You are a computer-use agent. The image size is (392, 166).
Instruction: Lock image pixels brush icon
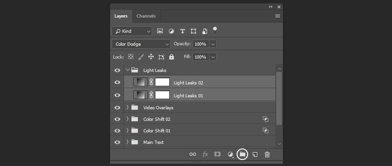(141, 57)
